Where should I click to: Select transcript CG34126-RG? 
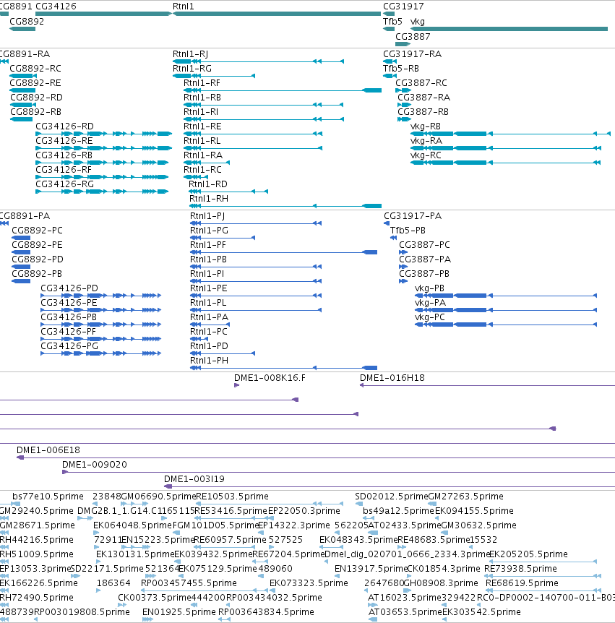tap(64, 184)
